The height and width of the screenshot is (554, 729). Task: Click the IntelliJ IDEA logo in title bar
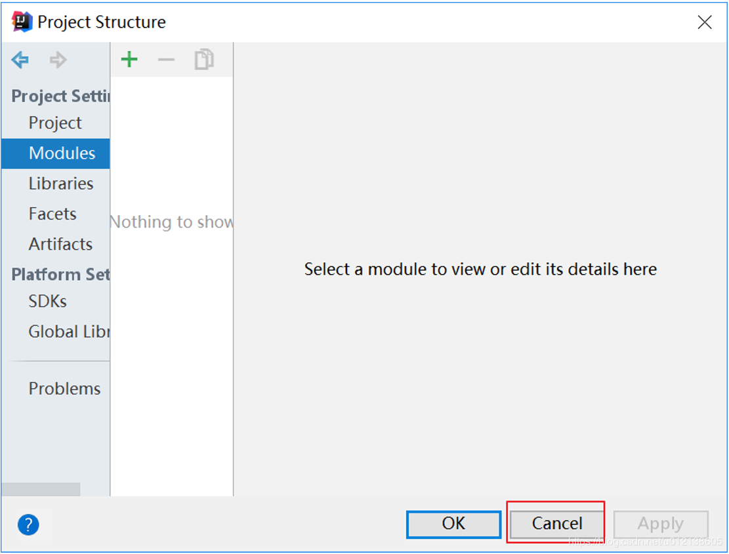(x=22, y=22)
